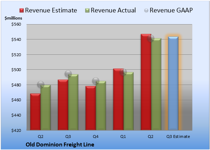Select the green actual bar above Q1

pos(129,101)
